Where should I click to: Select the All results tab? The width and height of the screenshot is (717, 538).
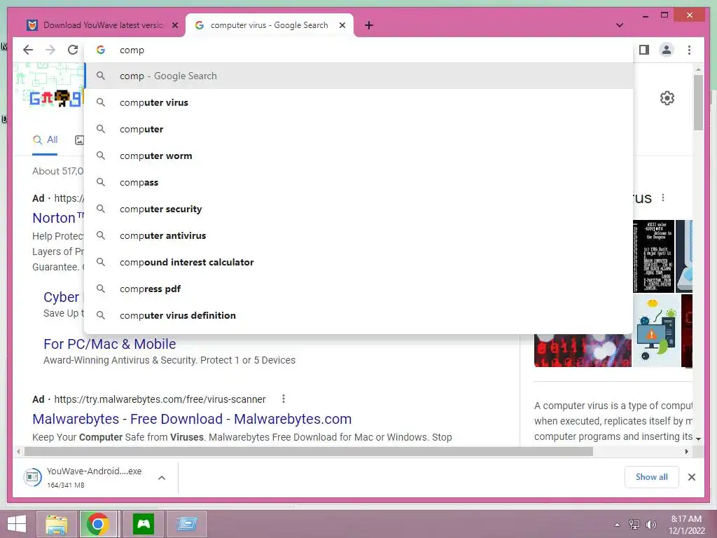point(45,140)
